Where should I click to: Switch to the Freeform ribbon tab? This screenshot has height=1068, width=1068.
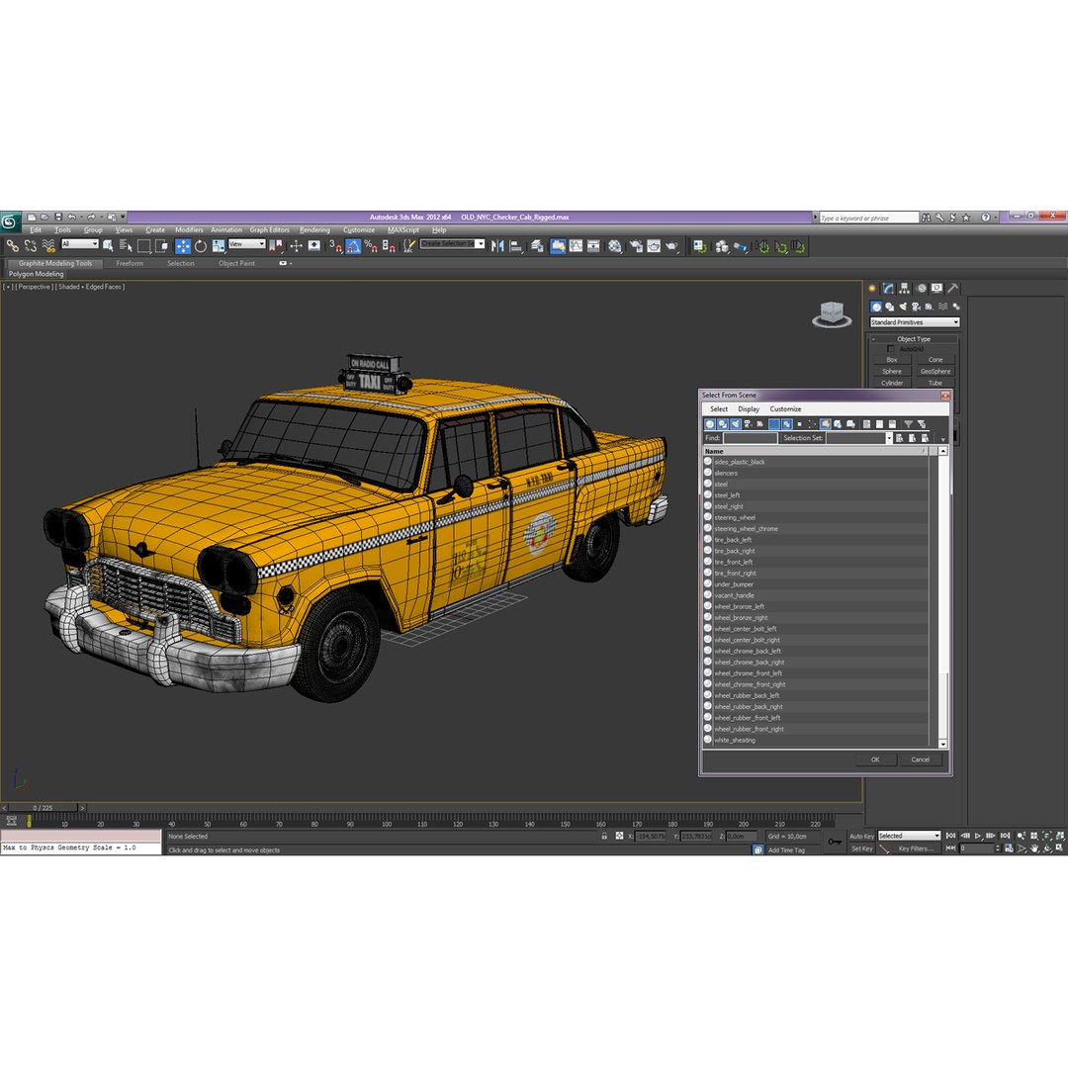click(x=130, y=263)
